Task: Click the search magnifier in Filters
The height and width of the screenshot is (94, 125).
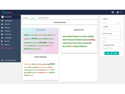Action: pyautogui.click(x=118, y=23)
